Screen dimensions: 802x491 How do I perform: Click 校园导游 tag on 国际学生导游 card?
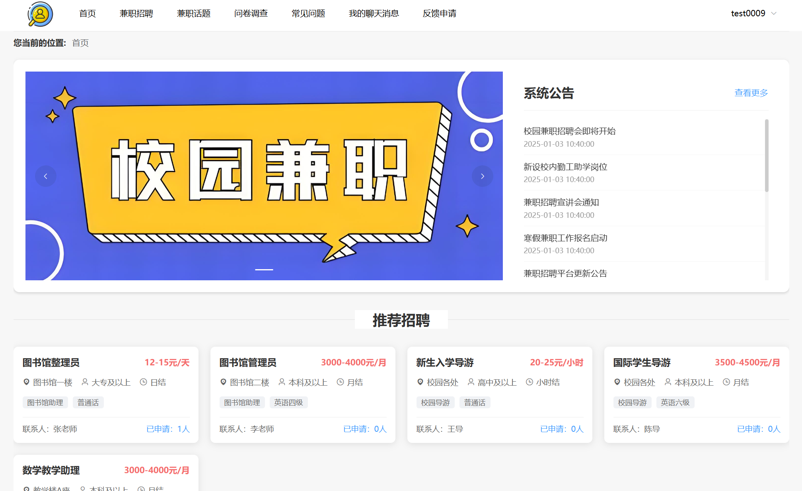point(633,402)
